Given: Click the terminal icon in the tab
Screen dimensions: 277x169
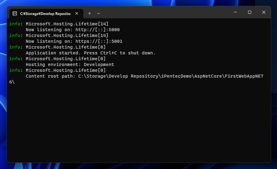Looking at the screenshot, I should pyautogui.click(x=15, y=13).
